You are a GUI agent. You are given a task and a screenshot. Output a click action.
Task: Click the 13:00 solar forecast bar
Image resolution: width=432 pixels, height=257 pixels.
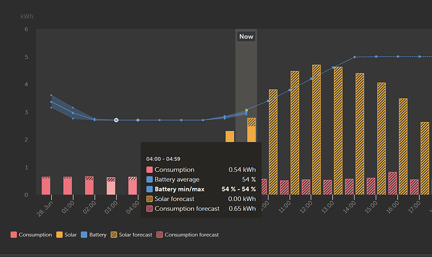(x=338, y=131)
